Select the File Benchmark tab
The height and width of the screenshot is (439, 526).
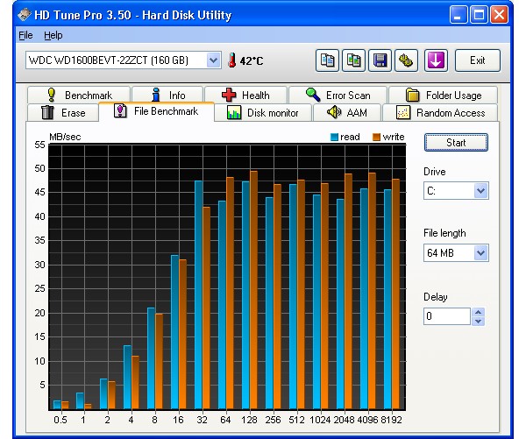156,111
